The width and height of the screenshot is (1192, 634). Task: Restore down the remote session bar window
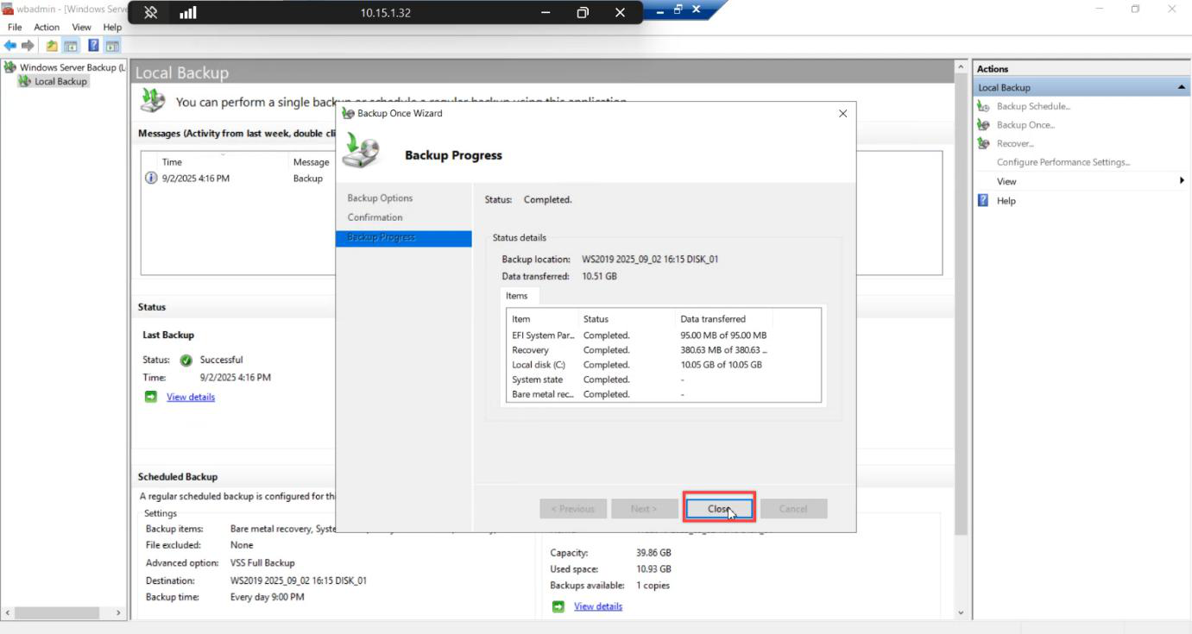tap(583, 12)
